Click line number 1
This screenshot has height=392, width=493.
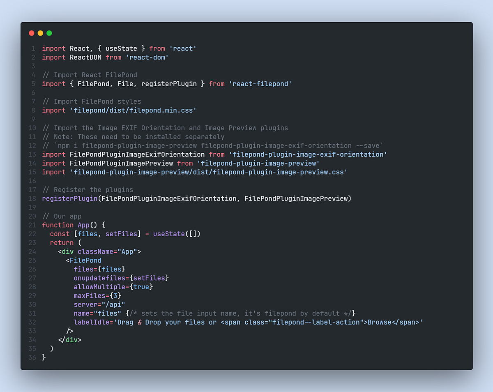33,48
